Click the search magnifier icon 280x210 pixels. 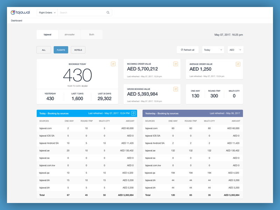(108, 12)
